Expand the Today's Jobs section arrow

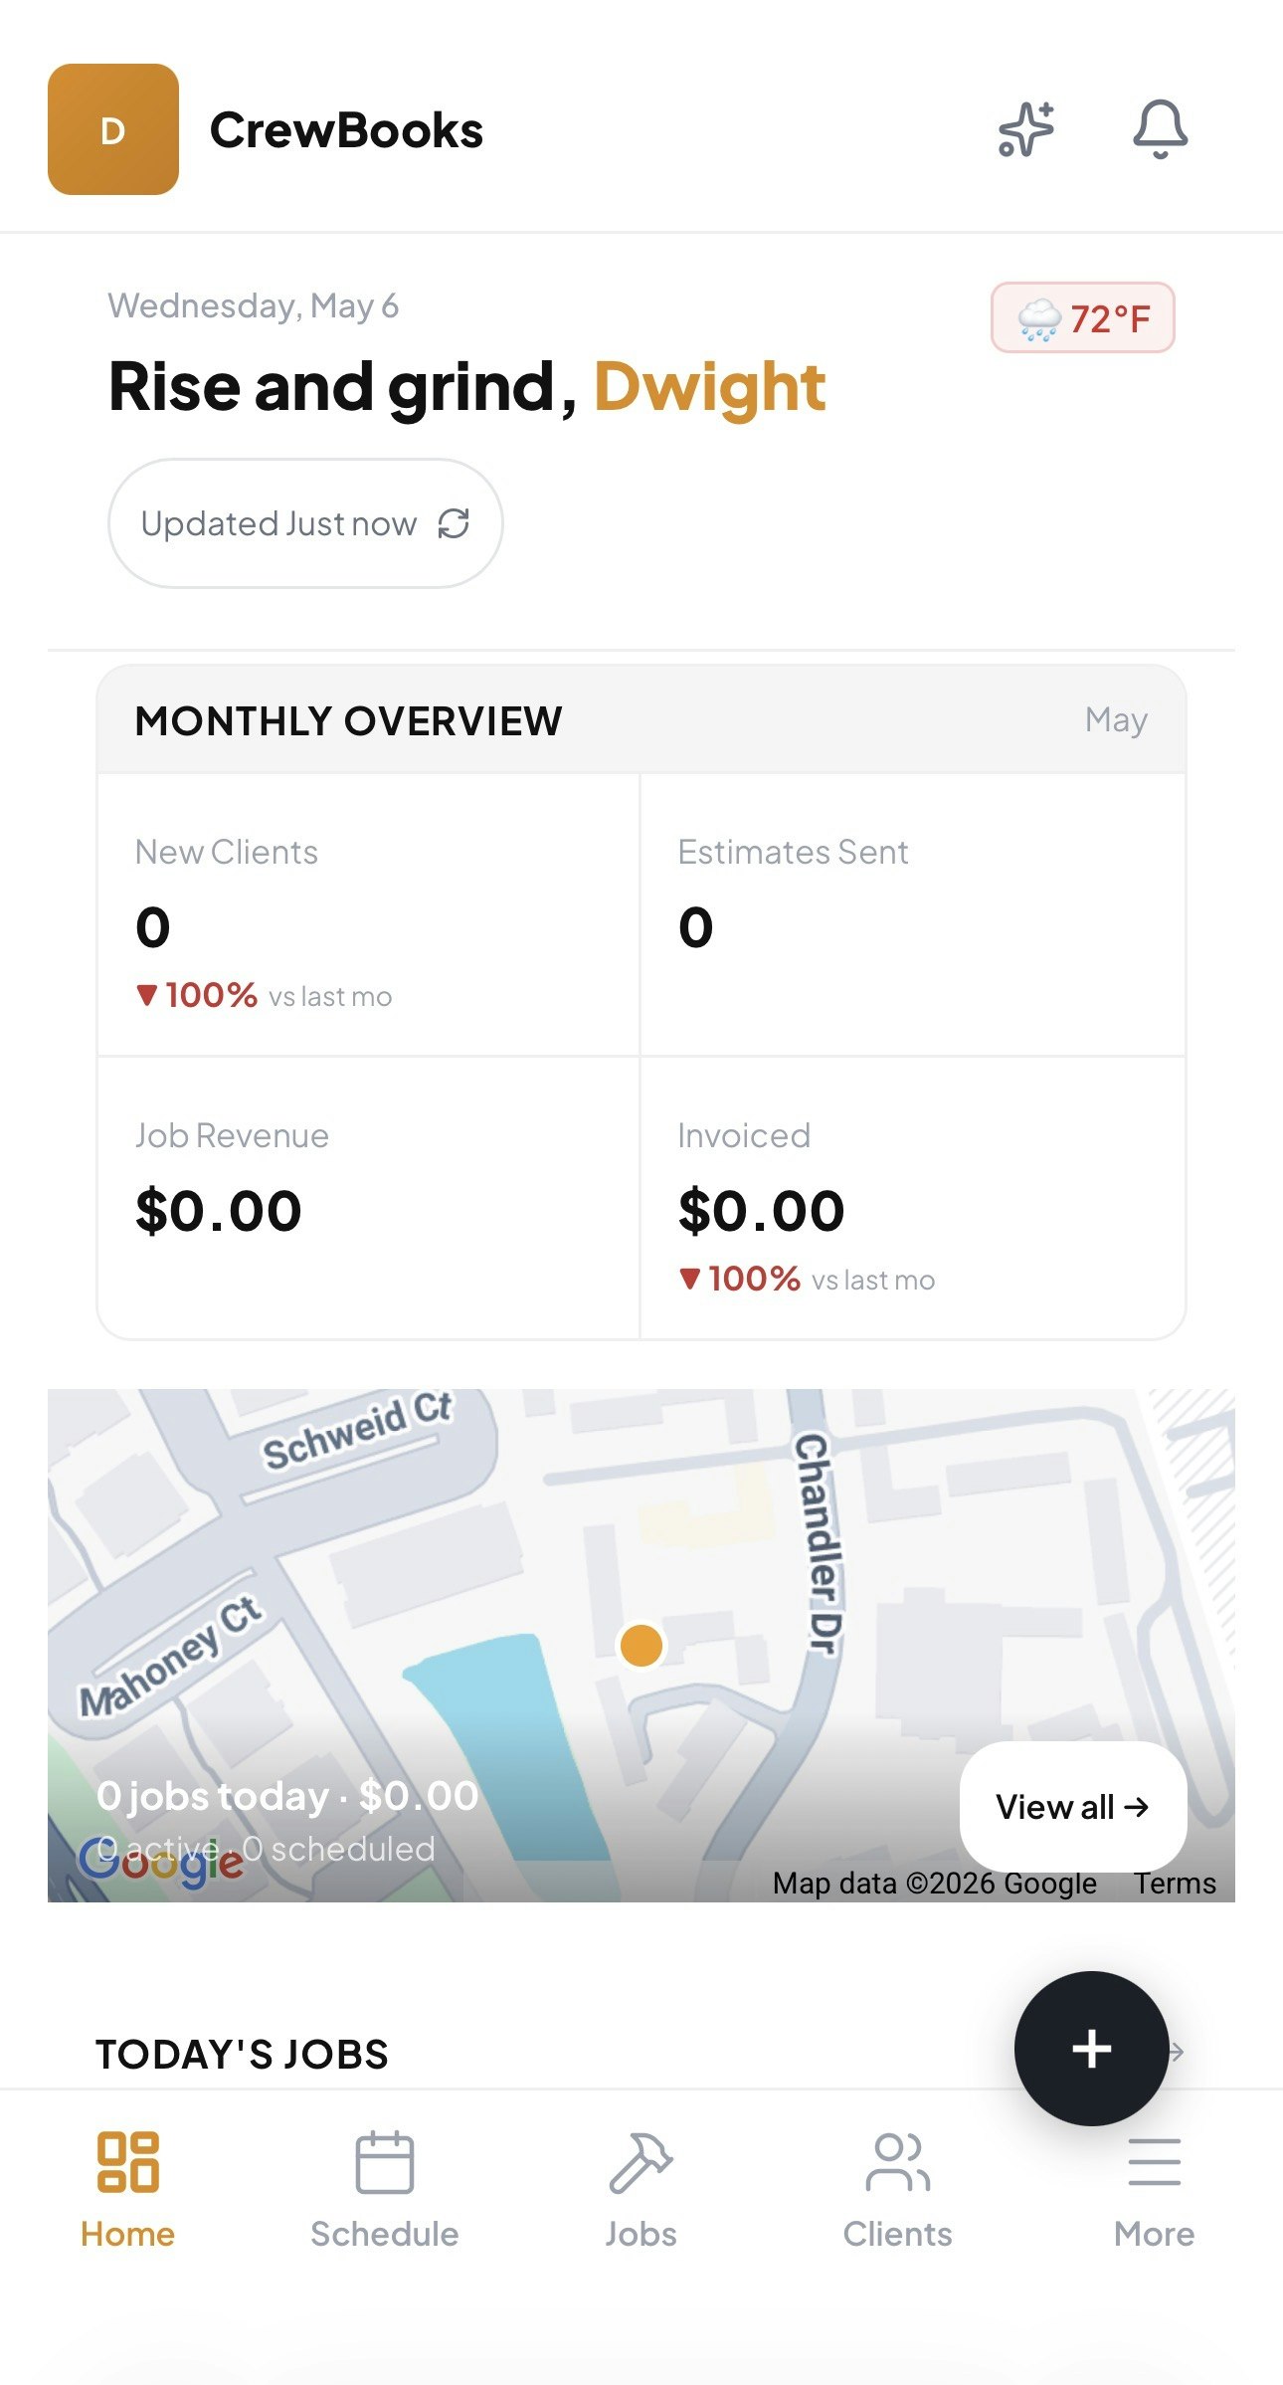coord(1176,2053)
